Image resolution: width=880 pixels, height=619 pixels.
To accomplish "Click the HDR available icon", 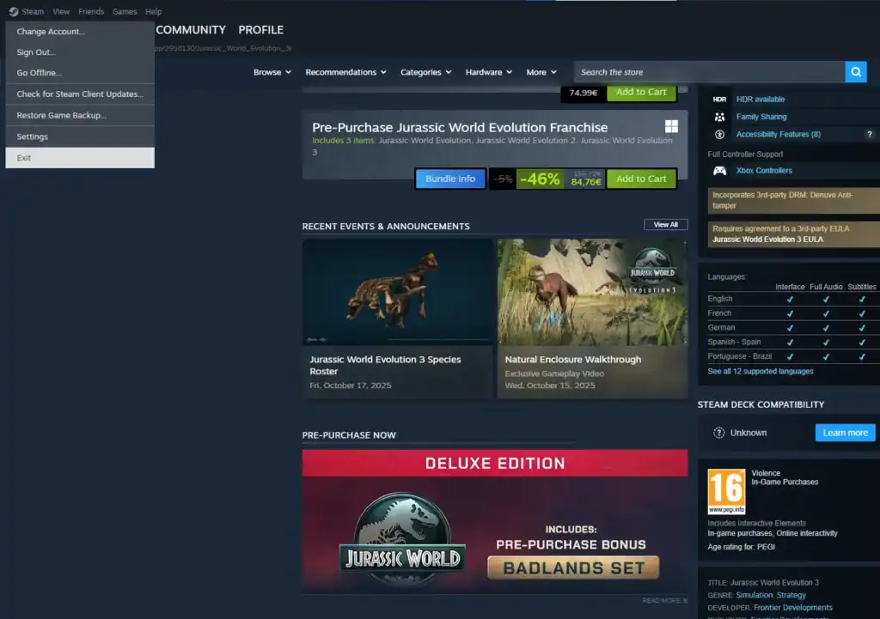I will [719, 100].
